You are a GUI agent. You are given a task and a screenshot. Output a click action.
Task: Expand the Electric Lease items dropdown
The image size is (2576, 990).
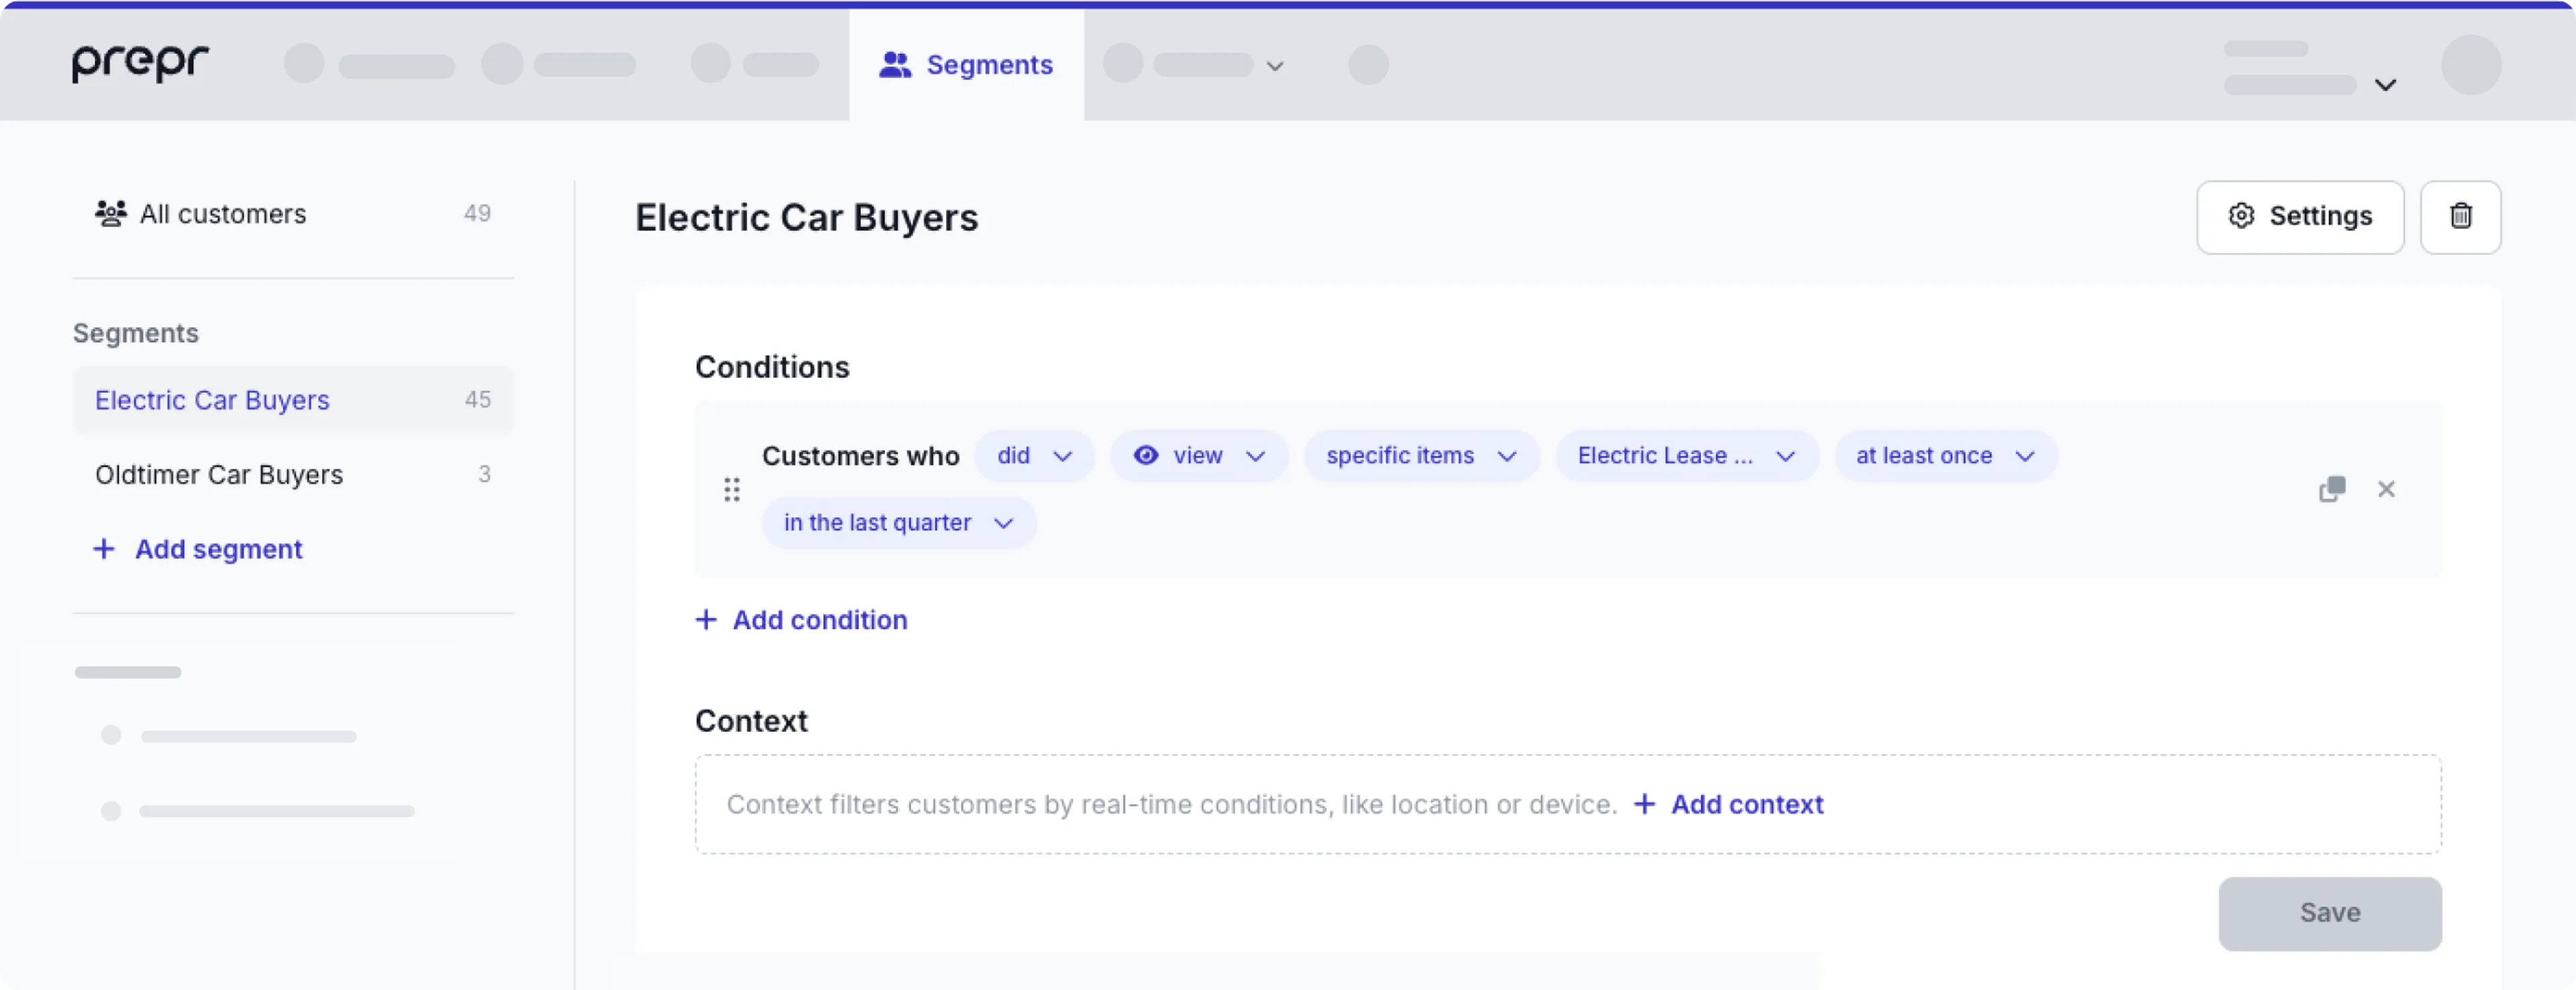1685,455
